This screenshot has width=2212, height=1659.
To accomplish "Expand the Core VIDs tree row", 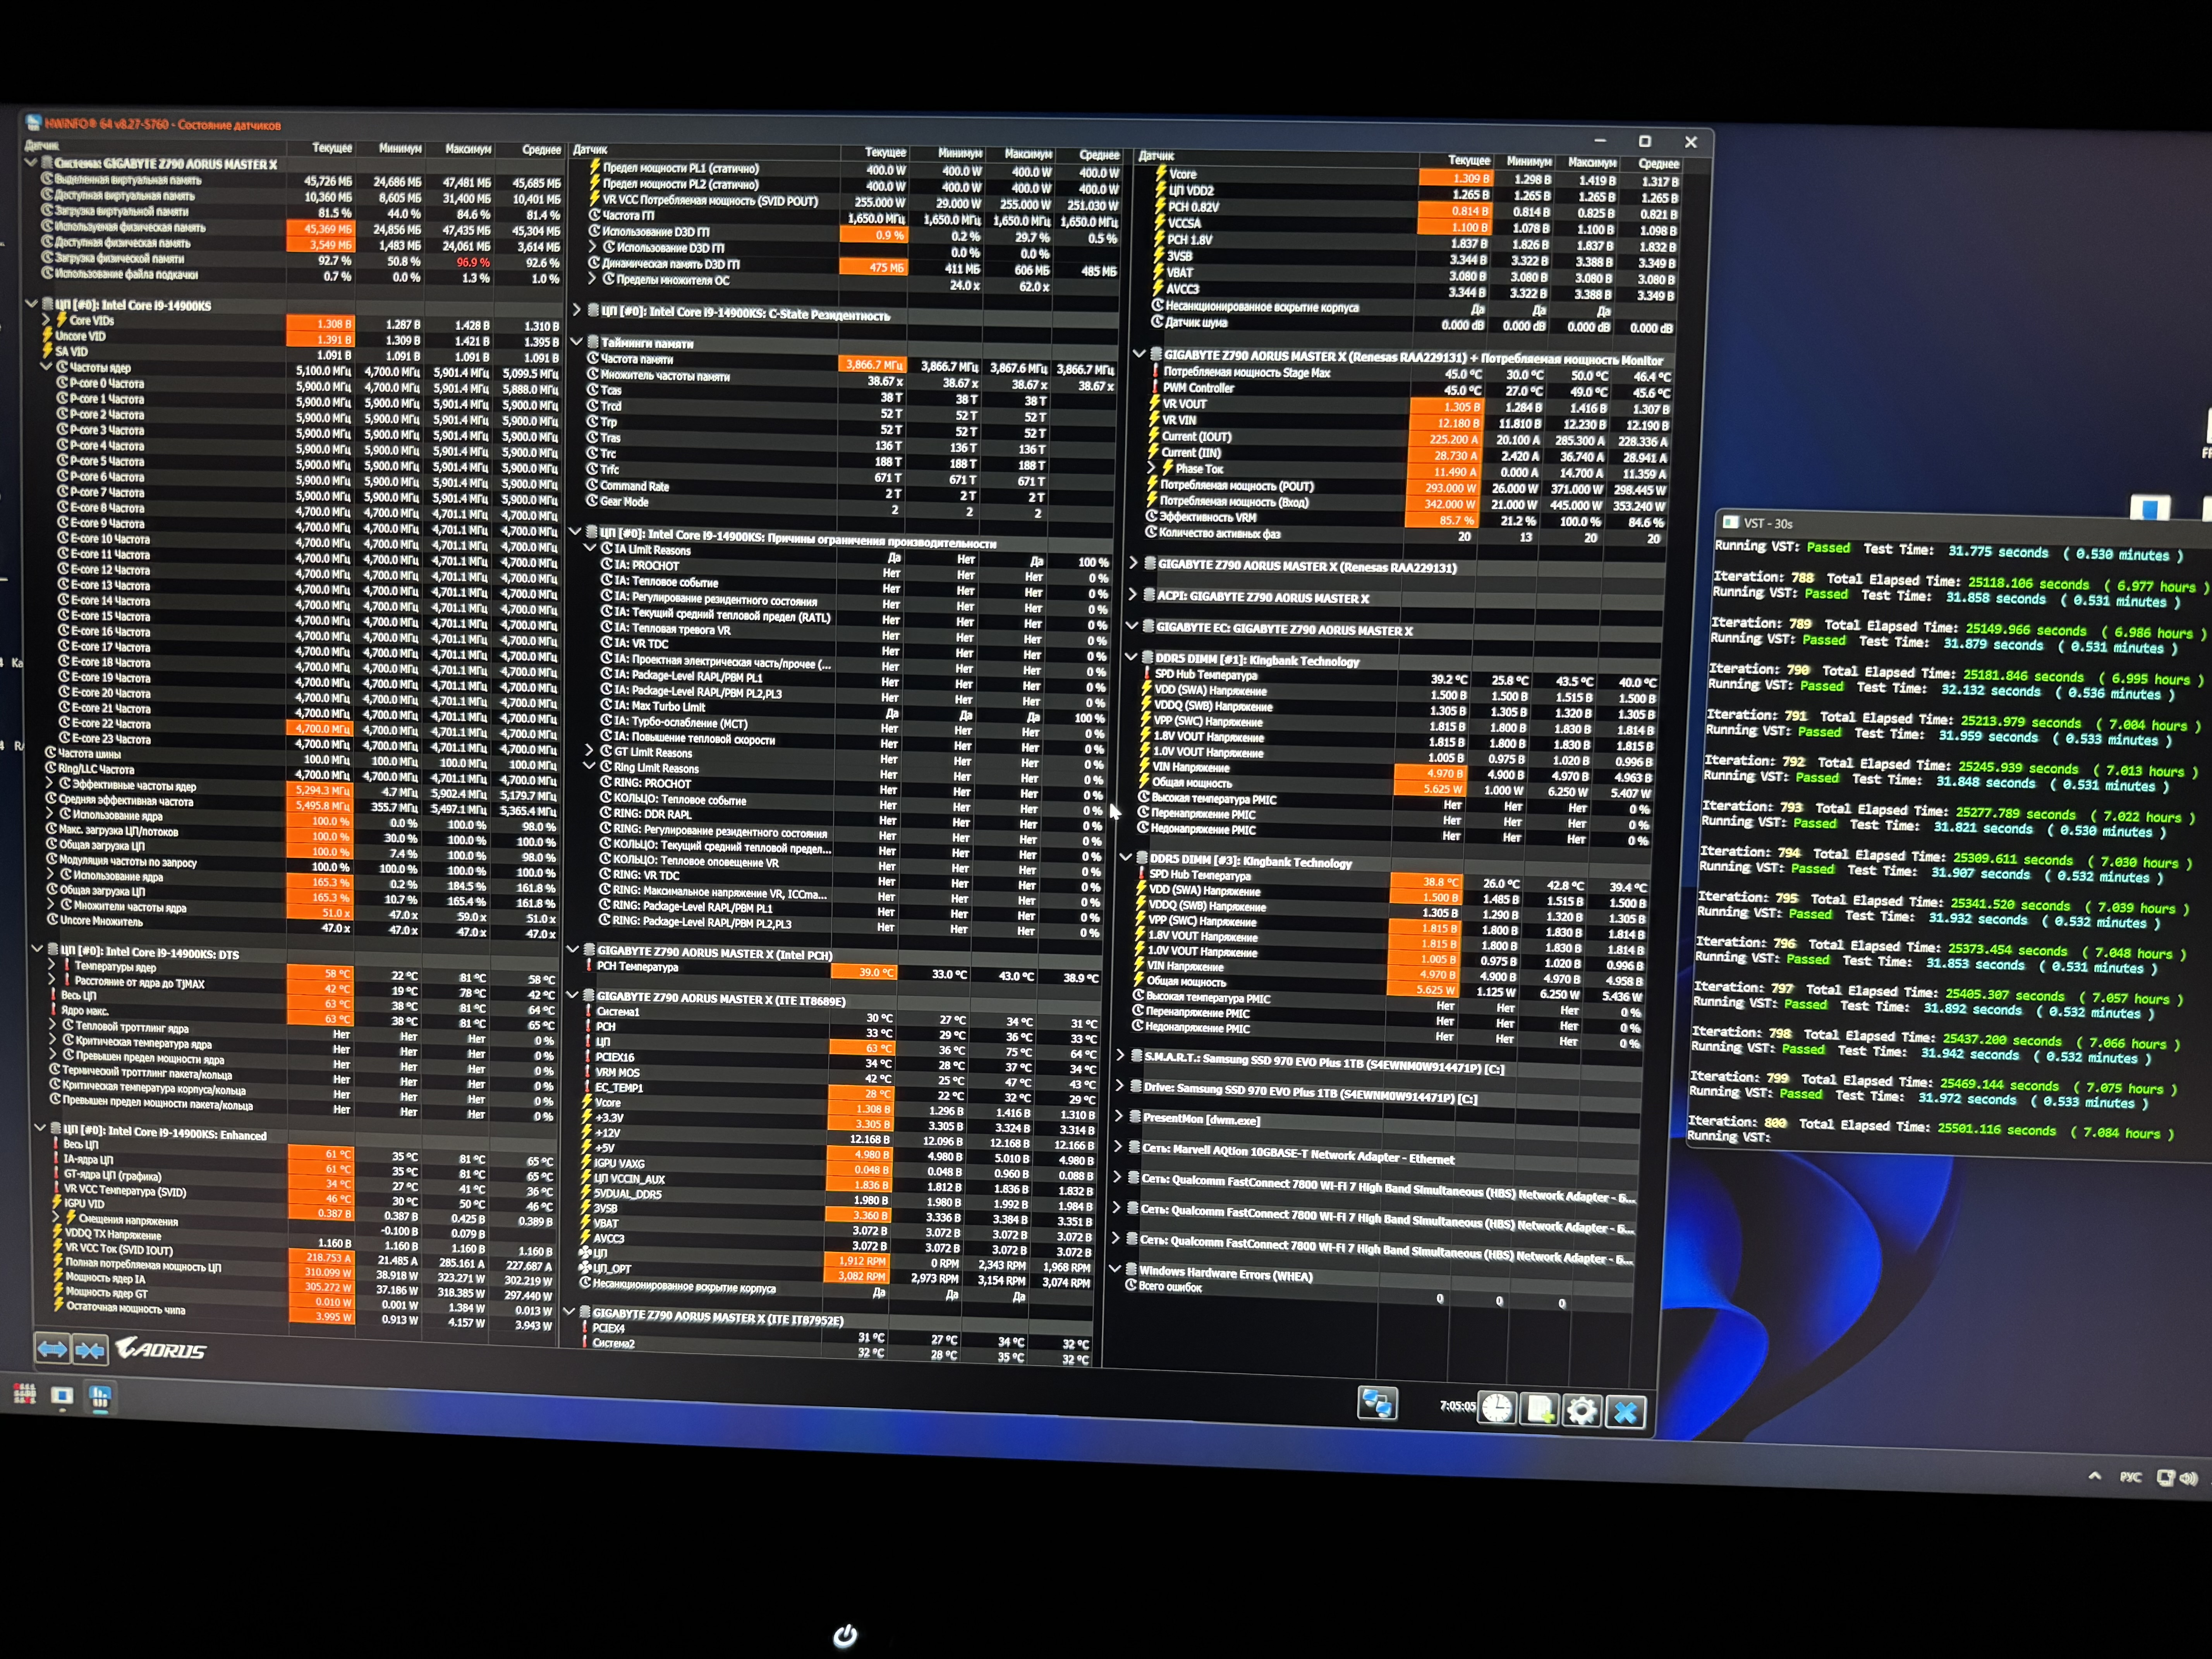I will (x=46, y=320).
